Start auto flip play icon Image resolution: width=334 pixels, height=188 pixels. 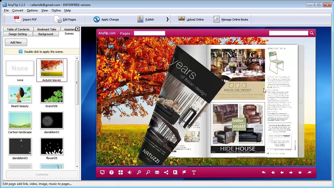click(x=175, y=172)
